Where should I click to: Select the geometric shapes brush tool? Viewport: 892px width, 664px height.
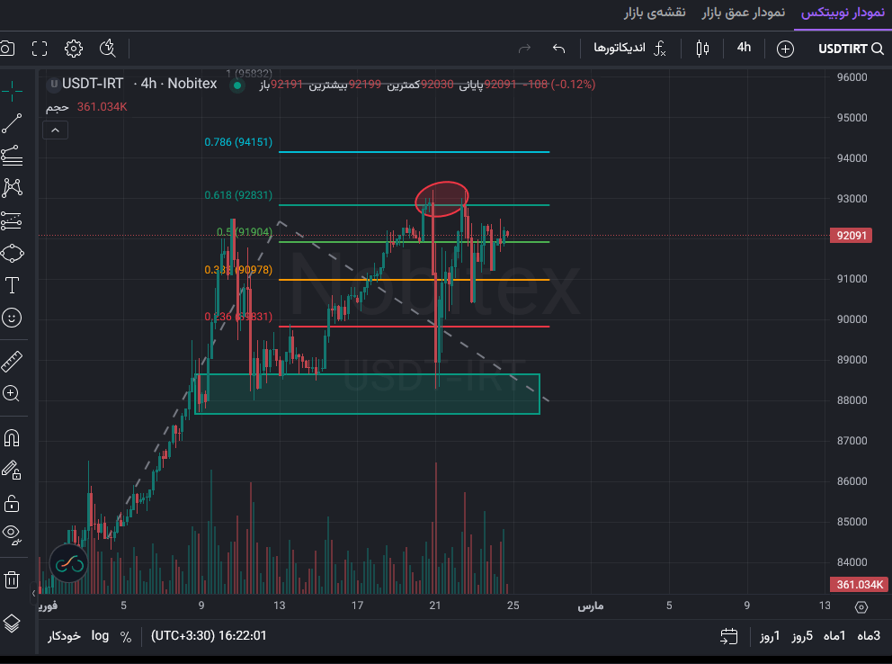[12, 253]
